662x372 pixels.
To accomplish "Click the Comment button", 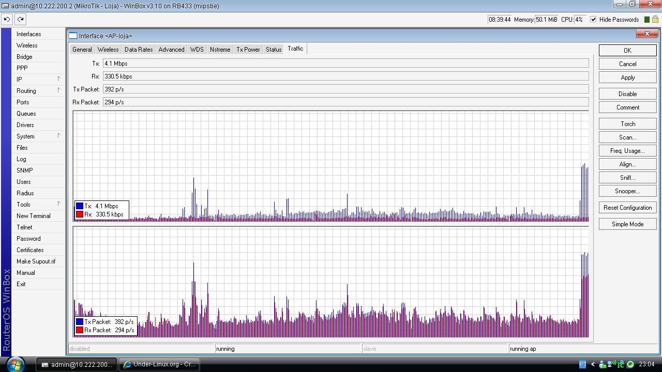I will 627,107.
